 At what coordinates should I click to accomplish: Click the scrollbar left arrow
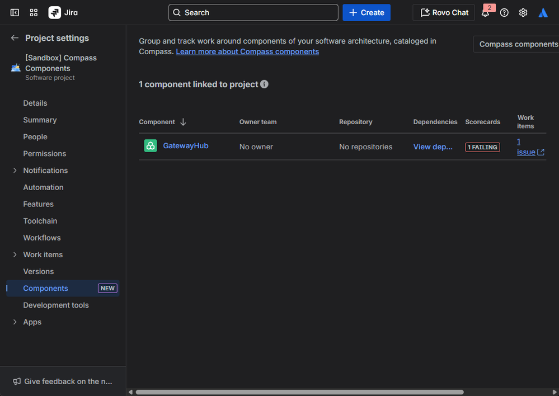[x=130, y=392]
